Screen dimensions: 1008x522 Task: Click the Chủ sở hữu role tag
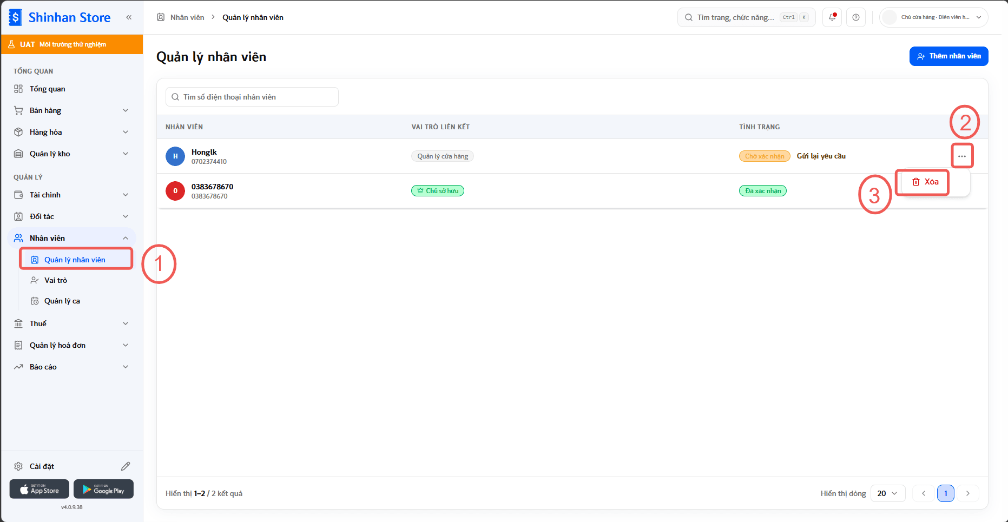438,191
